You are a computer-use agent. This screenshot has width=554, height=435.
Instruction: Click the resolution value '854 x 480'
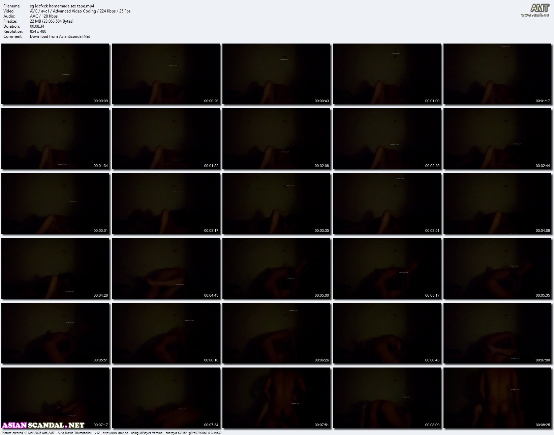coord(38,31)
